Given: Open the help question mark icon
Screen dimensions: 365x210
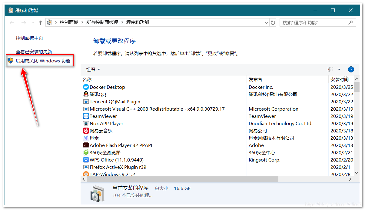Looking at the screenshot, I should tap(351, 69).
